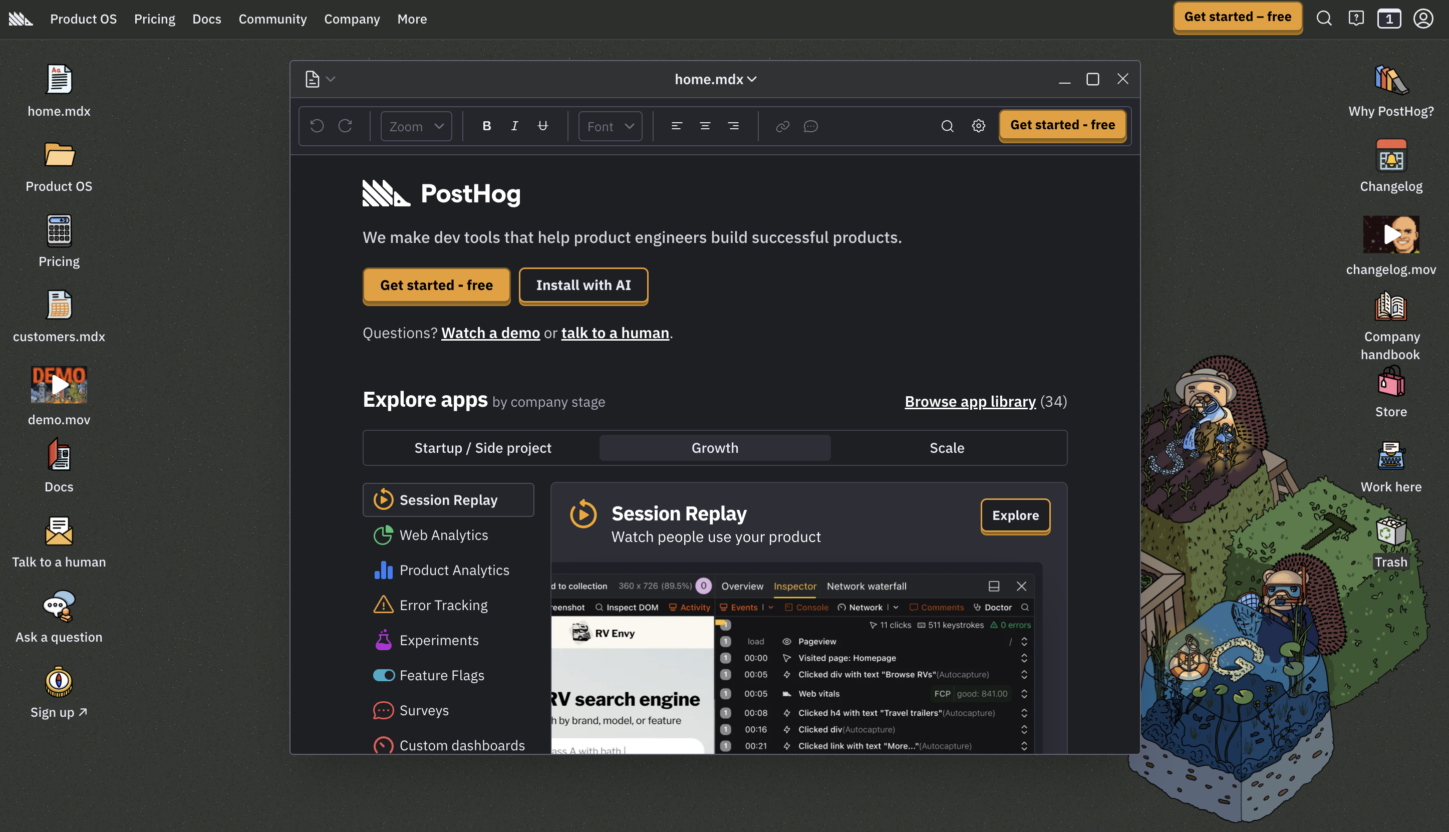This screenshot has height=832, width=1449.
Task: Open search from the top navigation bar
Action: point(1324,19)
